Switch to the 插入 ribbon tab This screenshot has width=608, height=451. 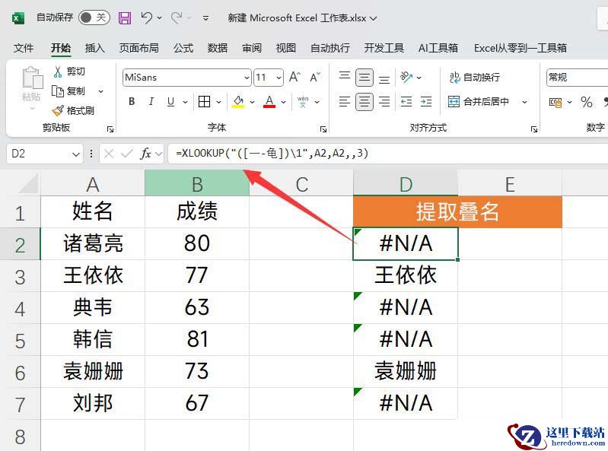(x=95, y=48)
